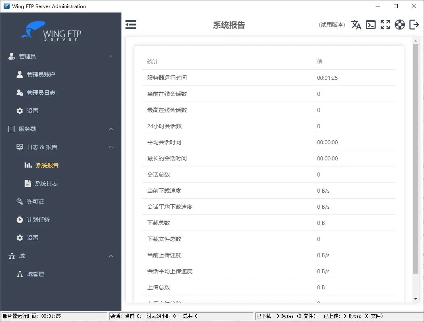Click the 管理员 section user icon
The height and width of the screenshot is (322, 424).
point(11,56)
